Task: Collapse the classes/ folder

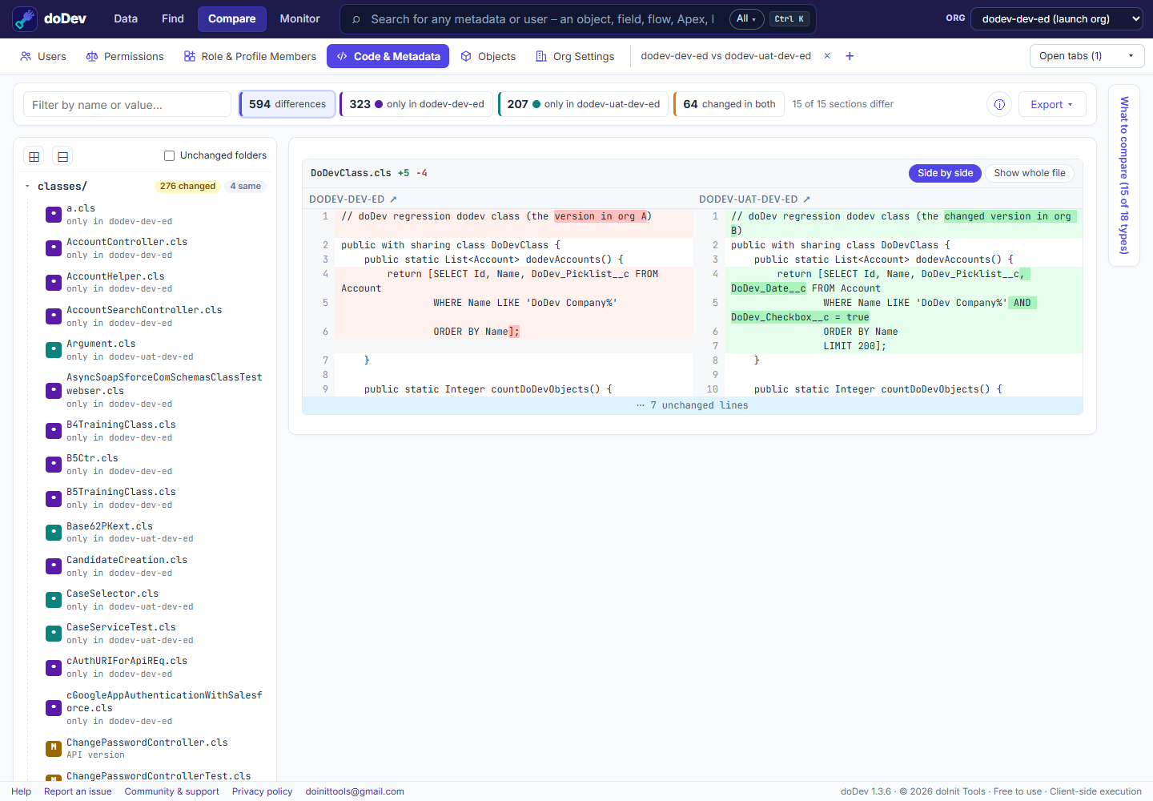Action: pyautogui.click(x=27, y=186)
